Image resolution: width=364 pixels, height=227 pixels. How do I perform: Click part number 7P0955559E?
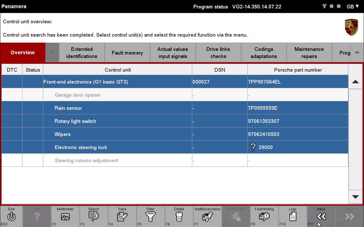tap(263, 108)
